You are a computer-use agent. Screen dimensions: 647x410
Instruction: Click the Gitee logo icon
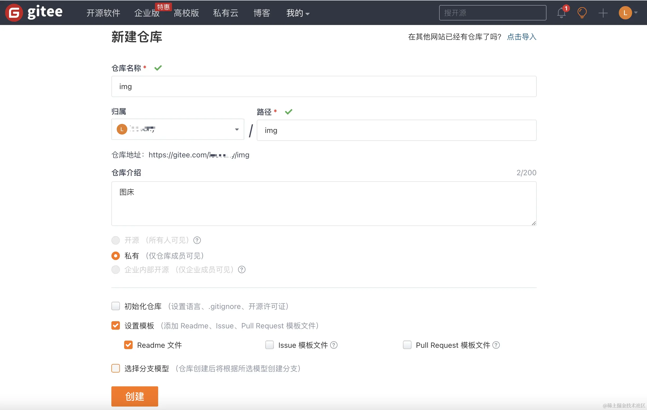click(14, 12)
